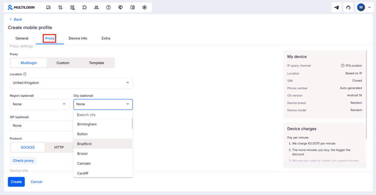Open the Region None dropdown
This screenshot has height=195, width=376.
[x=40, y=104]
